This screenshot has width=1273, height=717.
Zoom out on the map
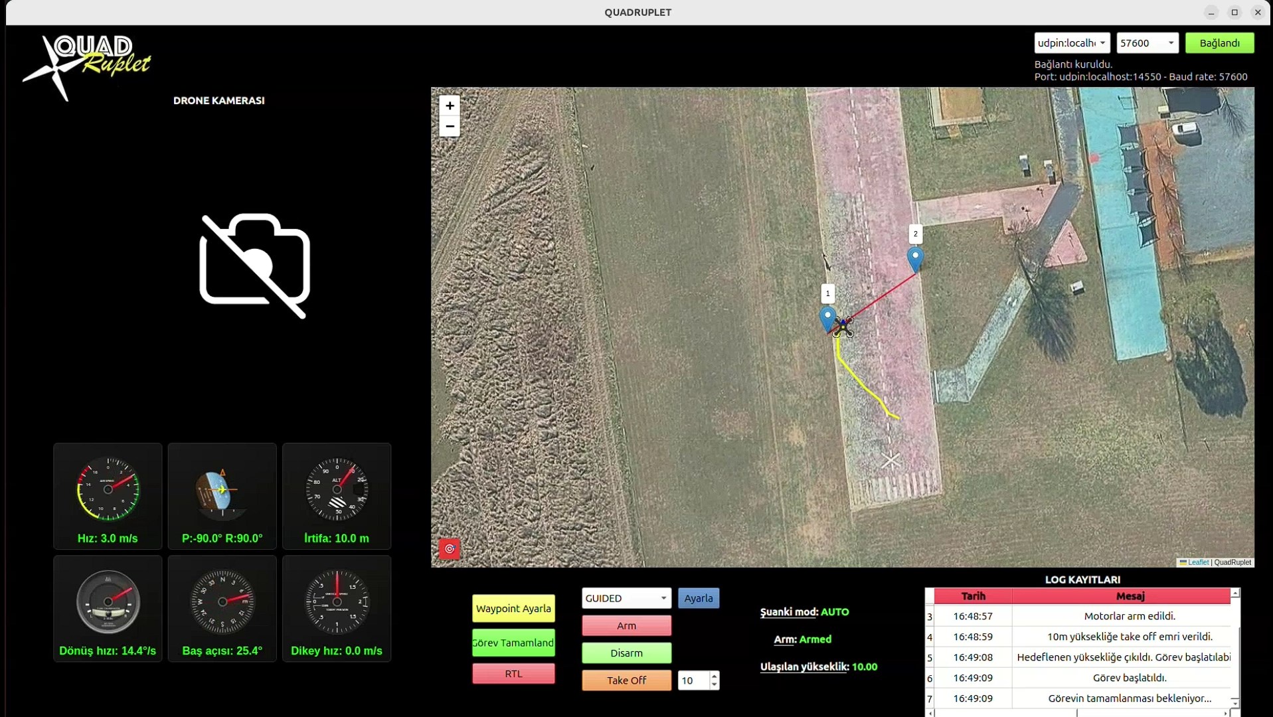[450, 126]
